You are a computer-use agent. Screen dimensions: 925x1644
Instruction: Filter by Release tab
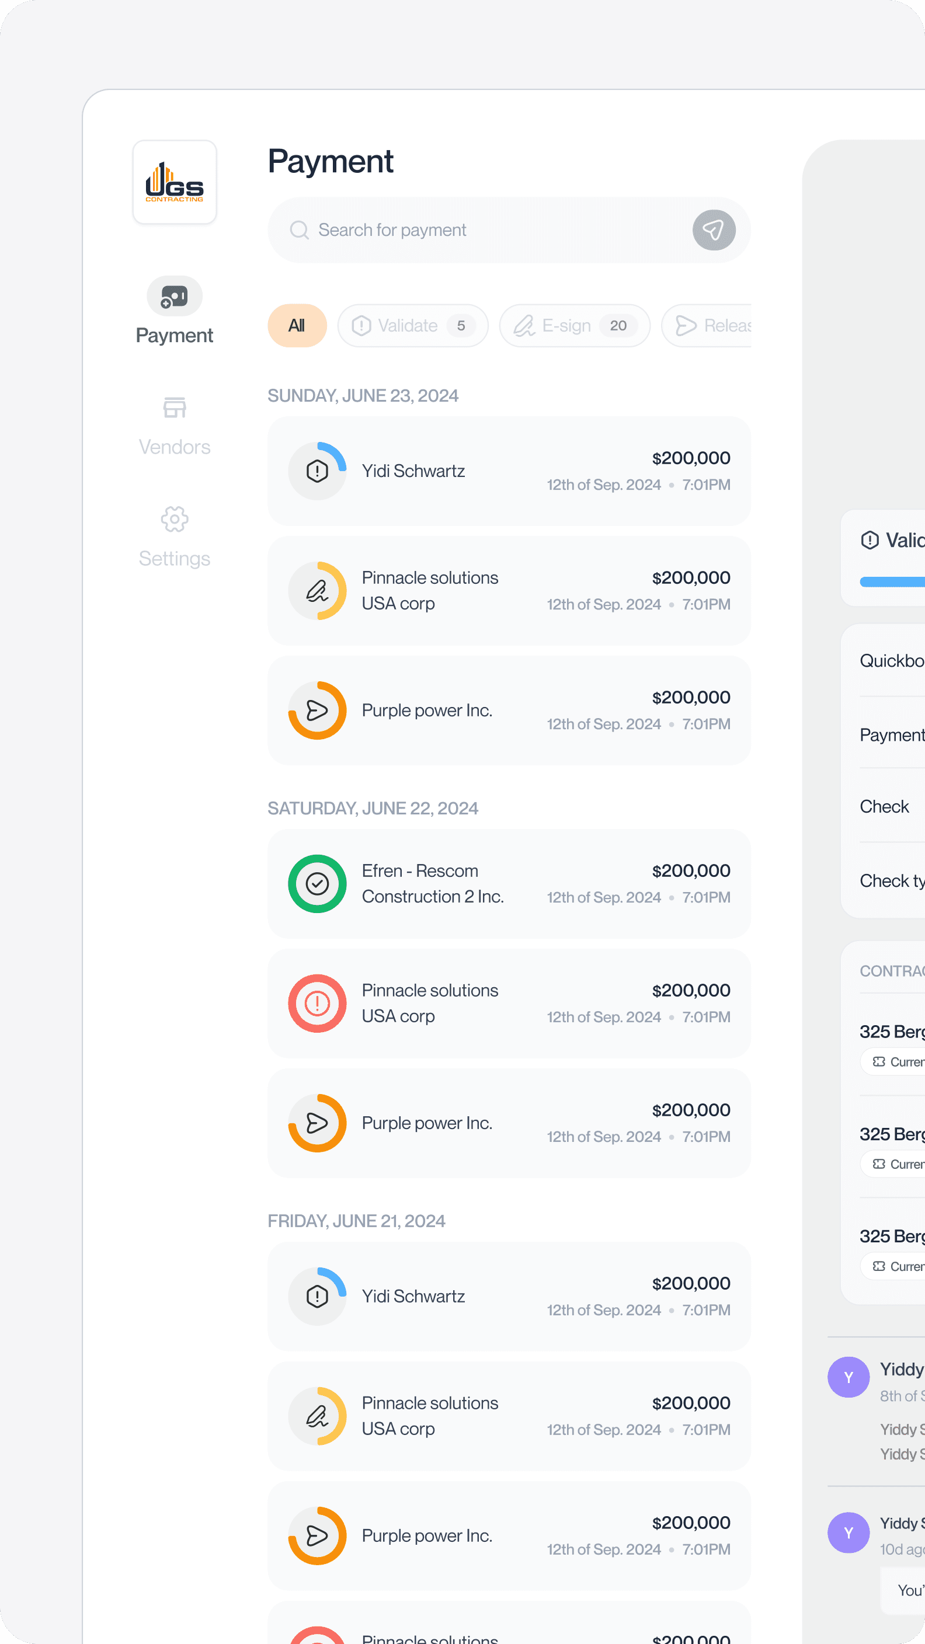(706, 326)
